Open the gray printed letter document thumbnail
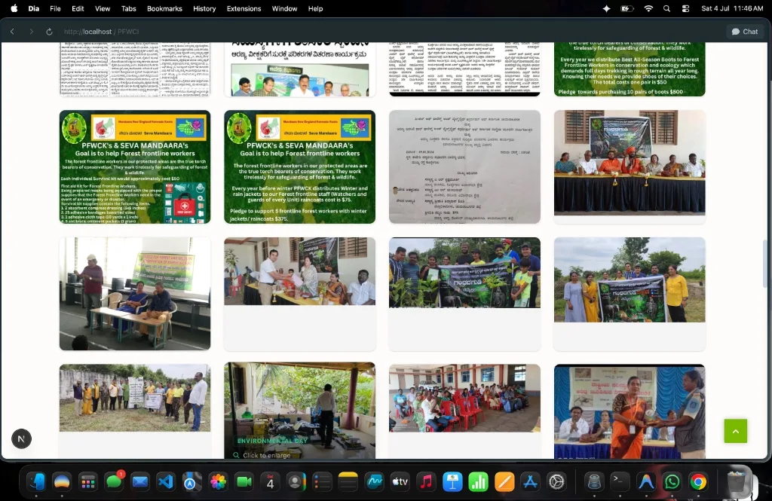Image resolution: width=772 pixels, height=501 pixels. 464,166
